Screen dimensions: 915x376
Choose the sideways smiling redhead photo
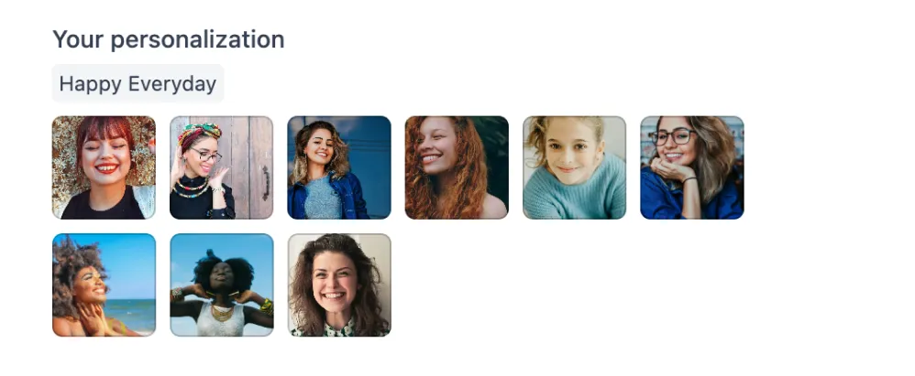coord(457,167)
